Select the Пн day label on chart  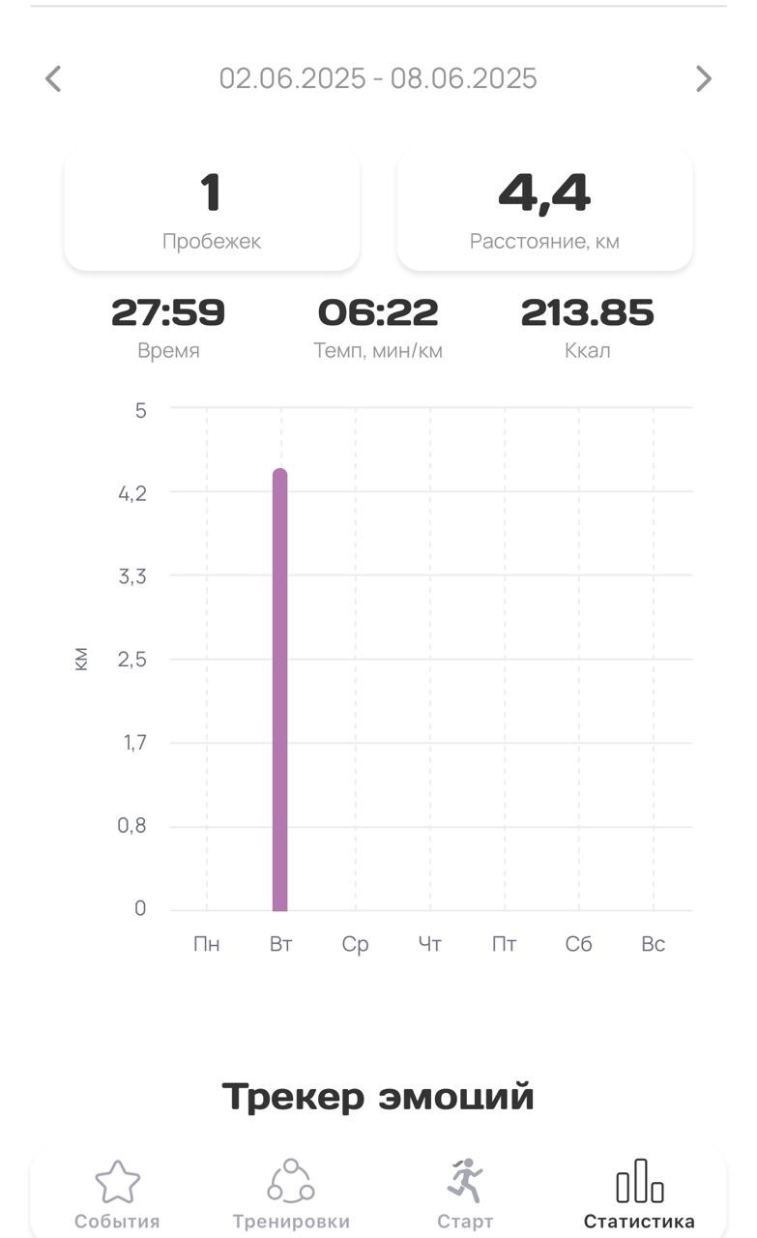point(207,944)
